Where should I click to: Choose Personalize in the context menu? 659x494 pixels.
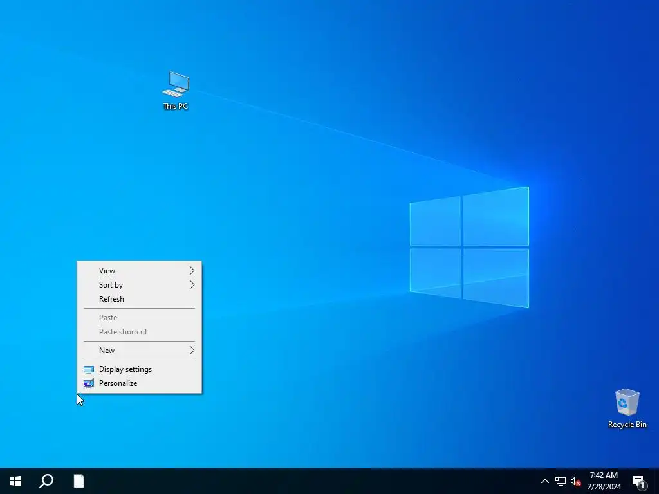(139, 383)
